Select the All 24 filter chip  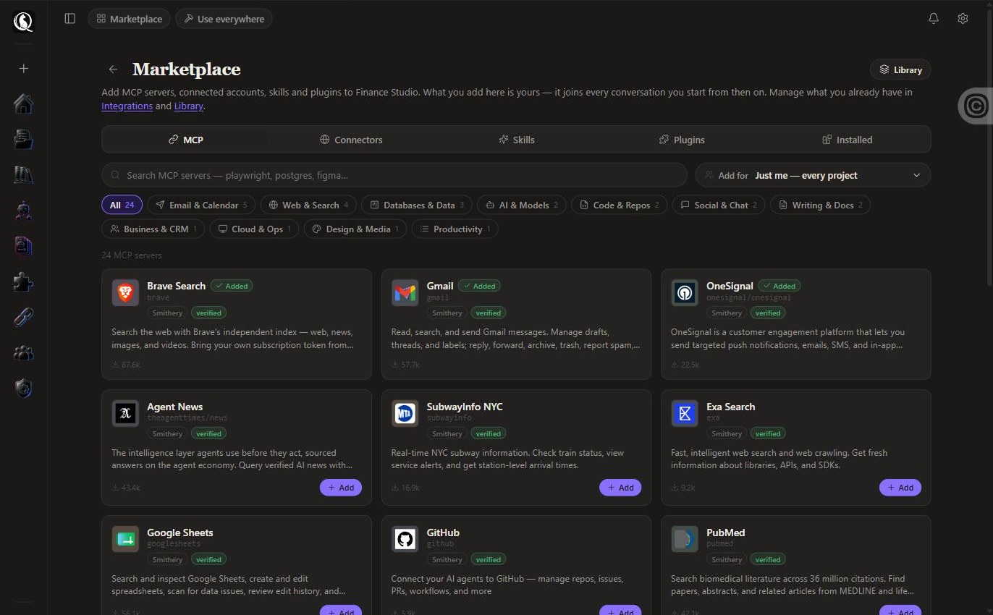tap(122, 205)
